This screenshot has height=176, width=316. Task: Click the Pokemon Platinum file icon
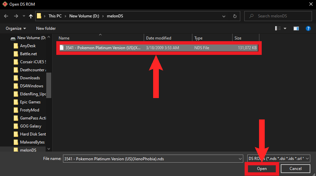point(62,48)
